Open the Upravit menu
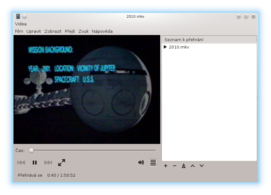The image size is (271, 195). pyautogui.click(x=33, y=31)
